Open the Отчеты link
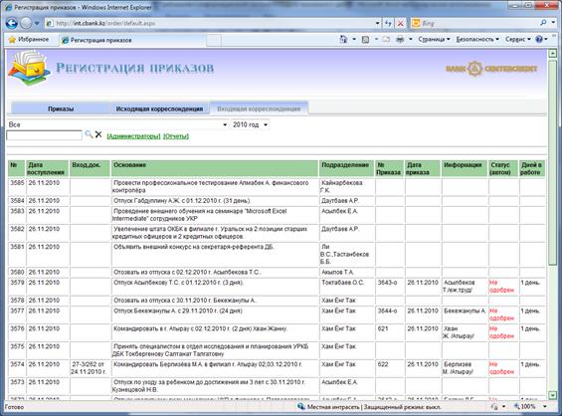This screenshot has height=416, width=562. 176,136
